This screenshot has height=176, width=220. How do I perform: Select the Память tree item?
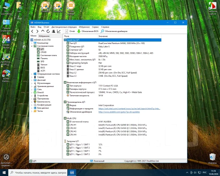tap(42, 58)
